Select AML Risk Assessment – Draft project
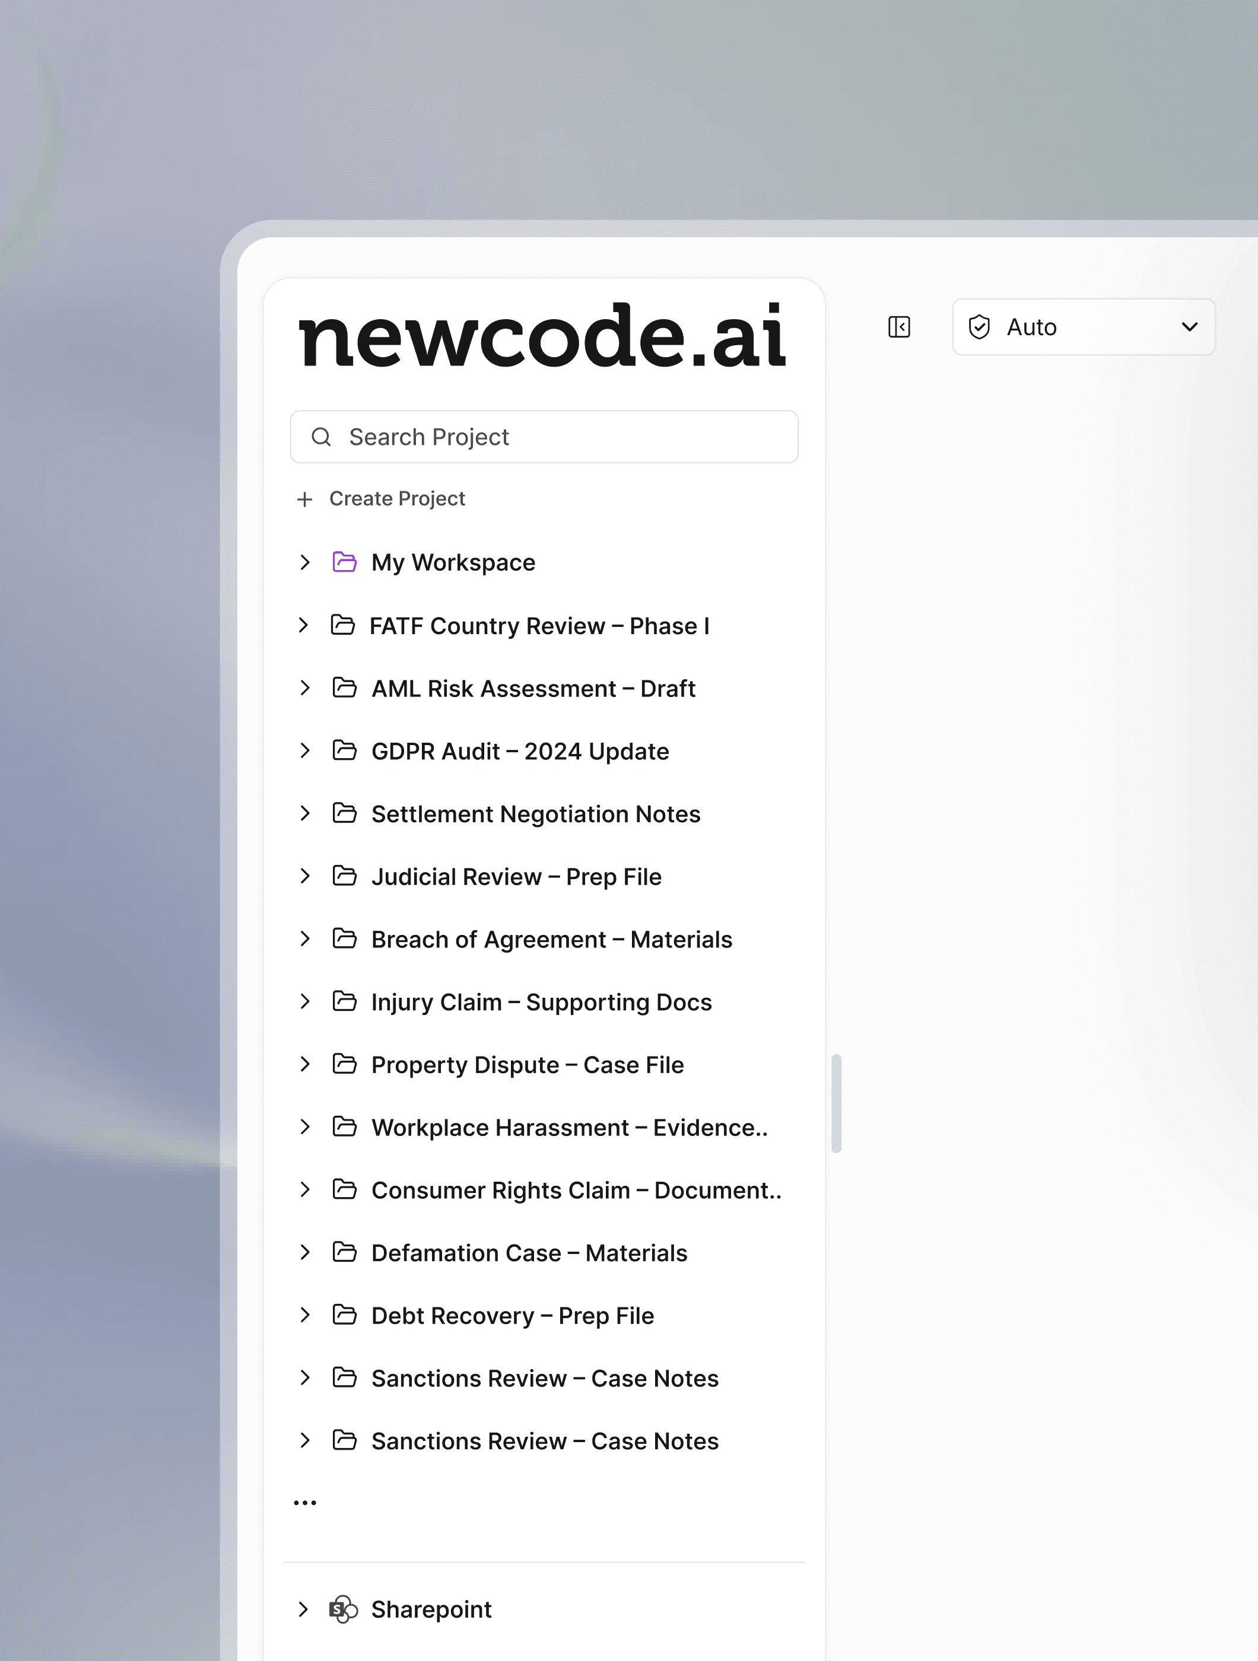 coord(532,689)
